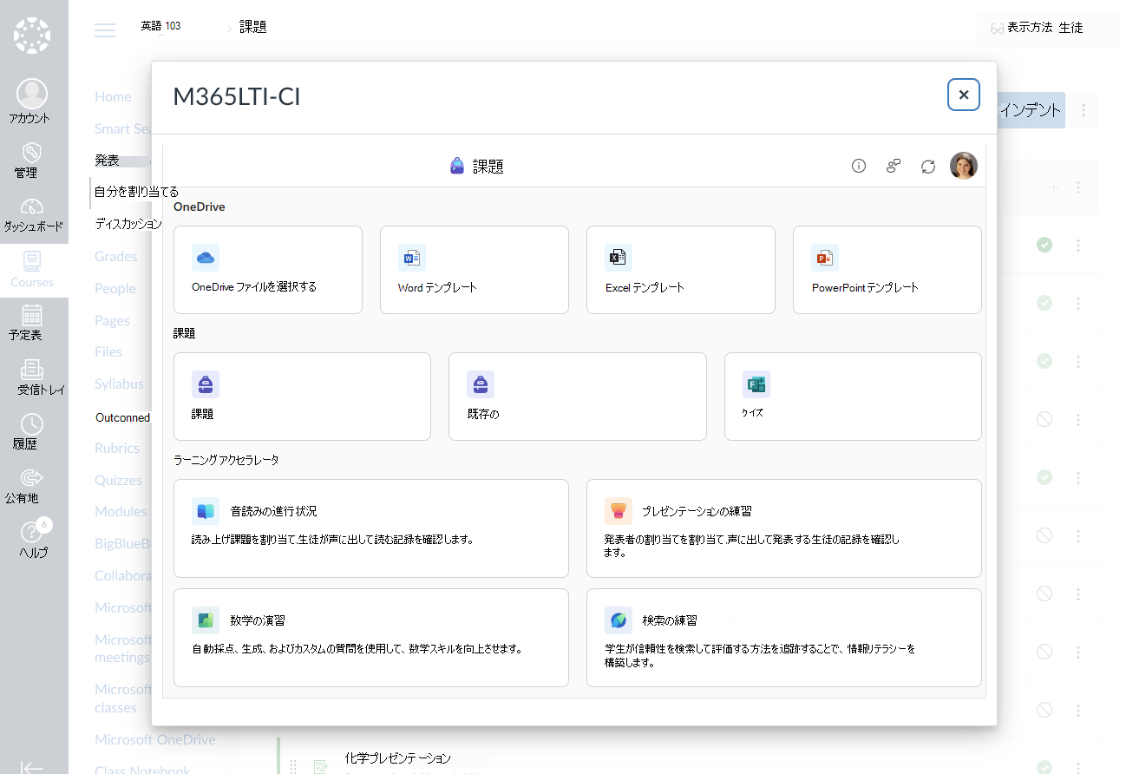Click the プレゼンテーションの練習 icon

point(619,511)
